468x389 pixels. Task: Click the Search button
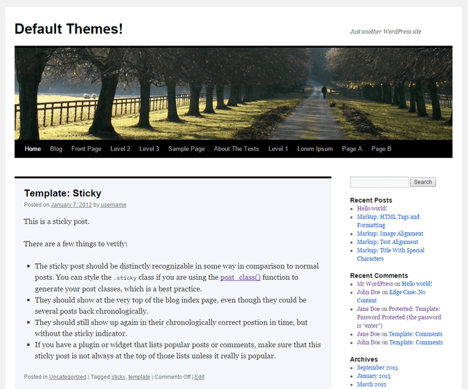(422, 182)
